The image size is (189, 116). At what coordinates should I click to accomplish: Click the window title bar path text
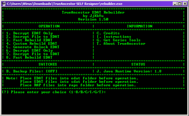[65, 4]
